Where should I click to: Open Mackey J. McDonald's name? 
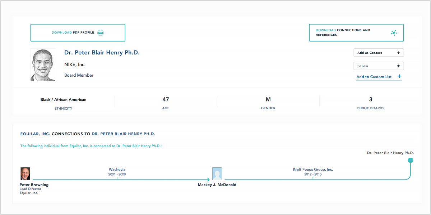point(217,185)
